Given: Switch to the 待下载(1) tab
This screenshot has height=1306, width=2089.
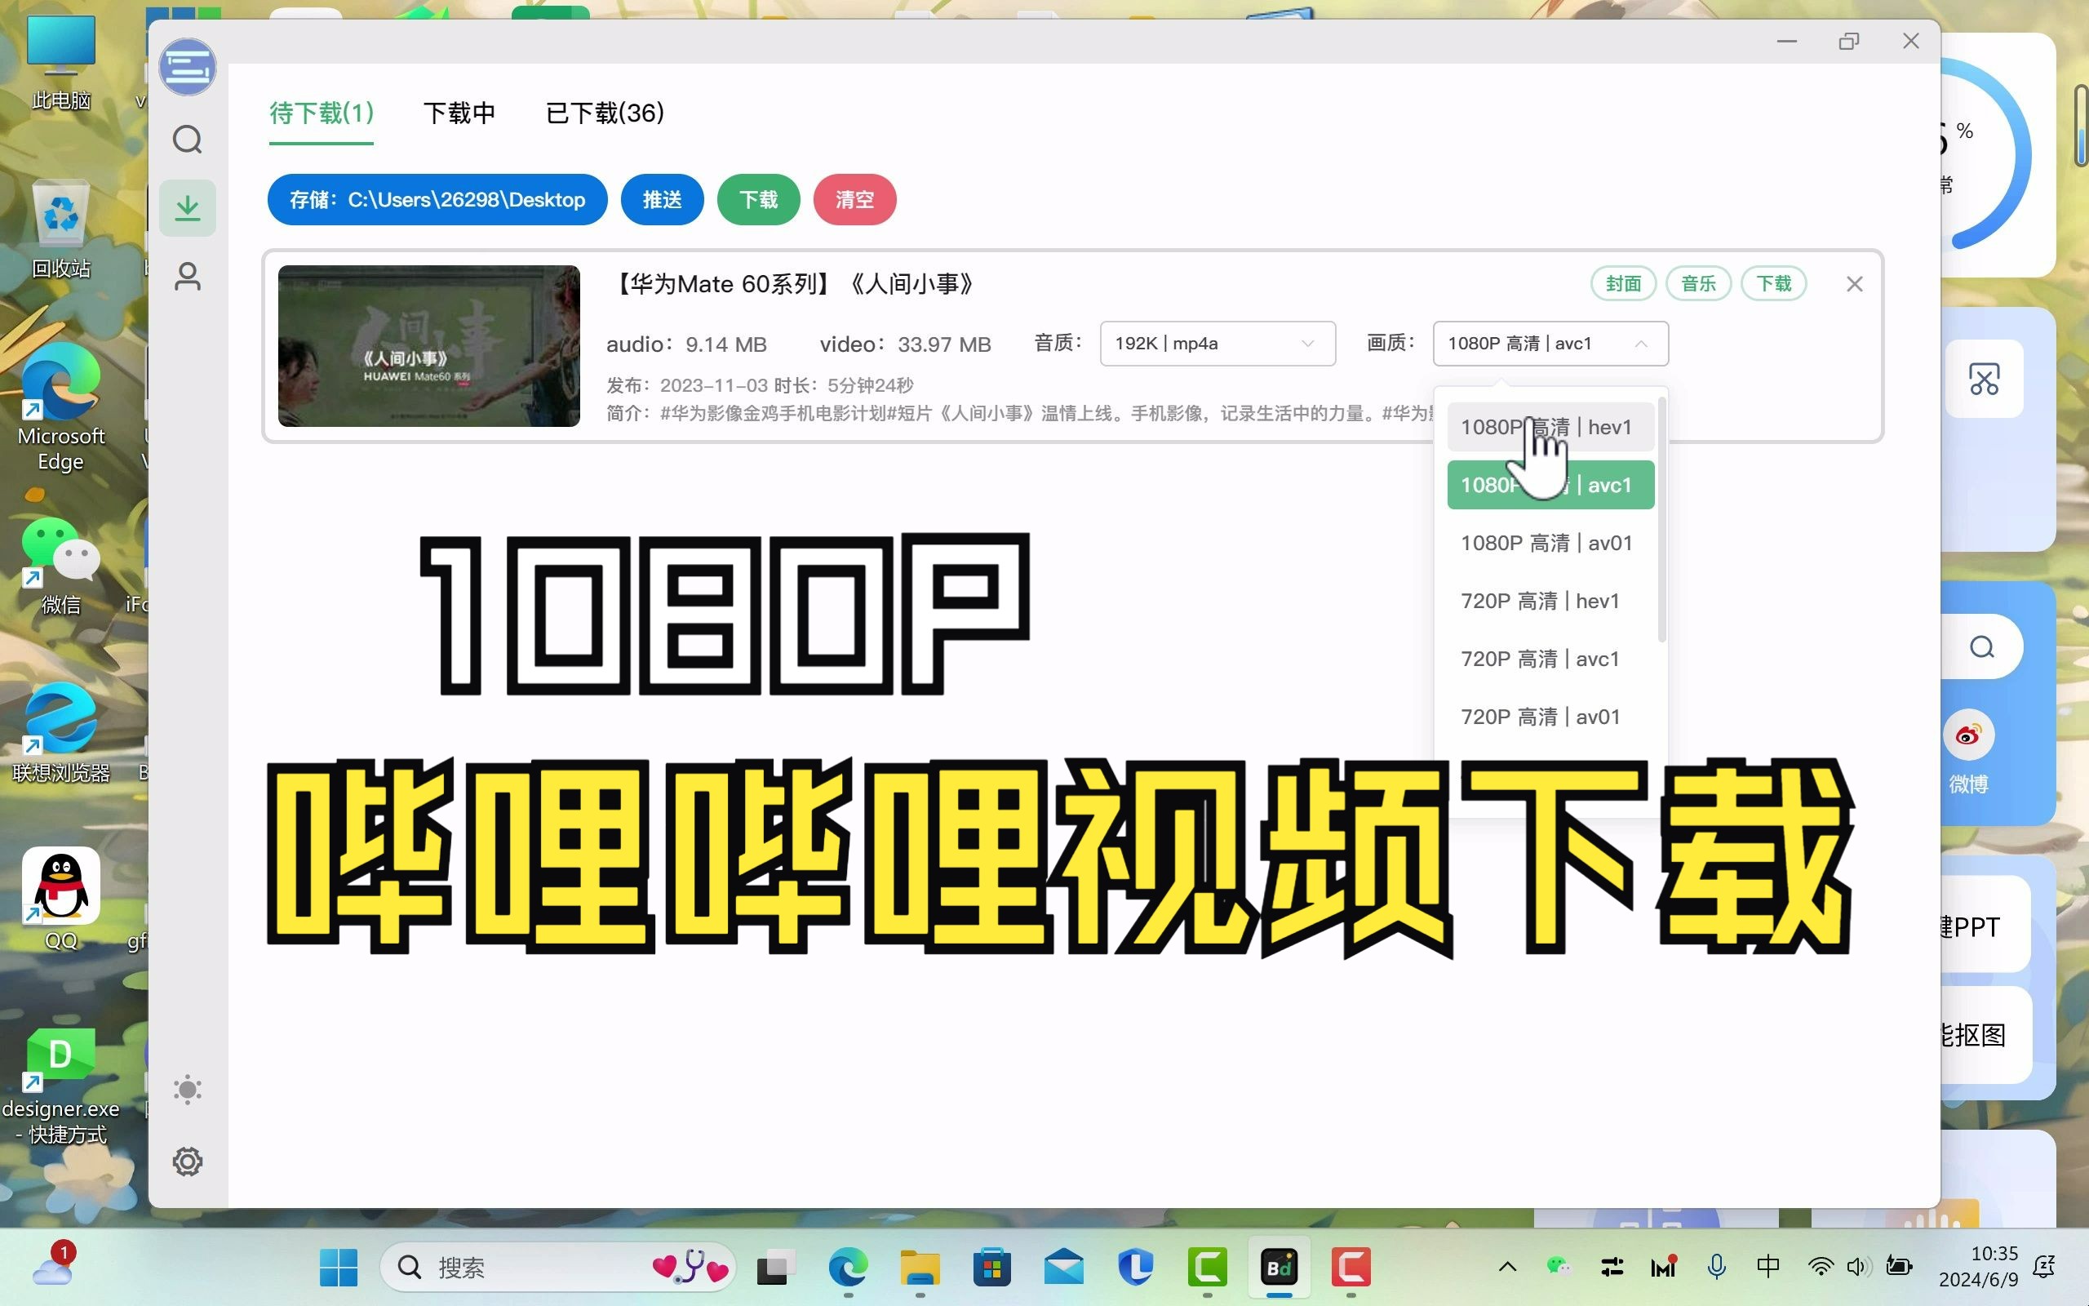Looking at the screenshot, I should click(322, 113).
